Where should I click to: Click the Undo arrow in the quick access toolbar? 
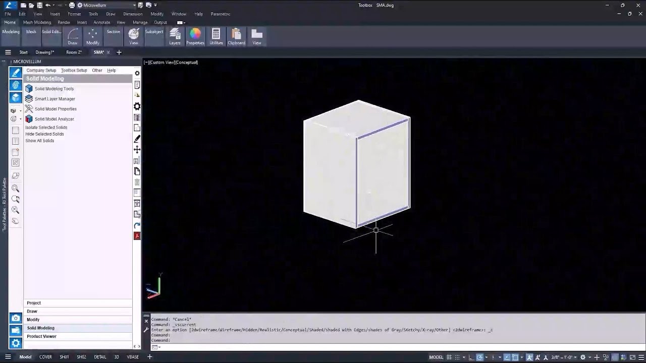pyautogui.click(x=48, y=5)
